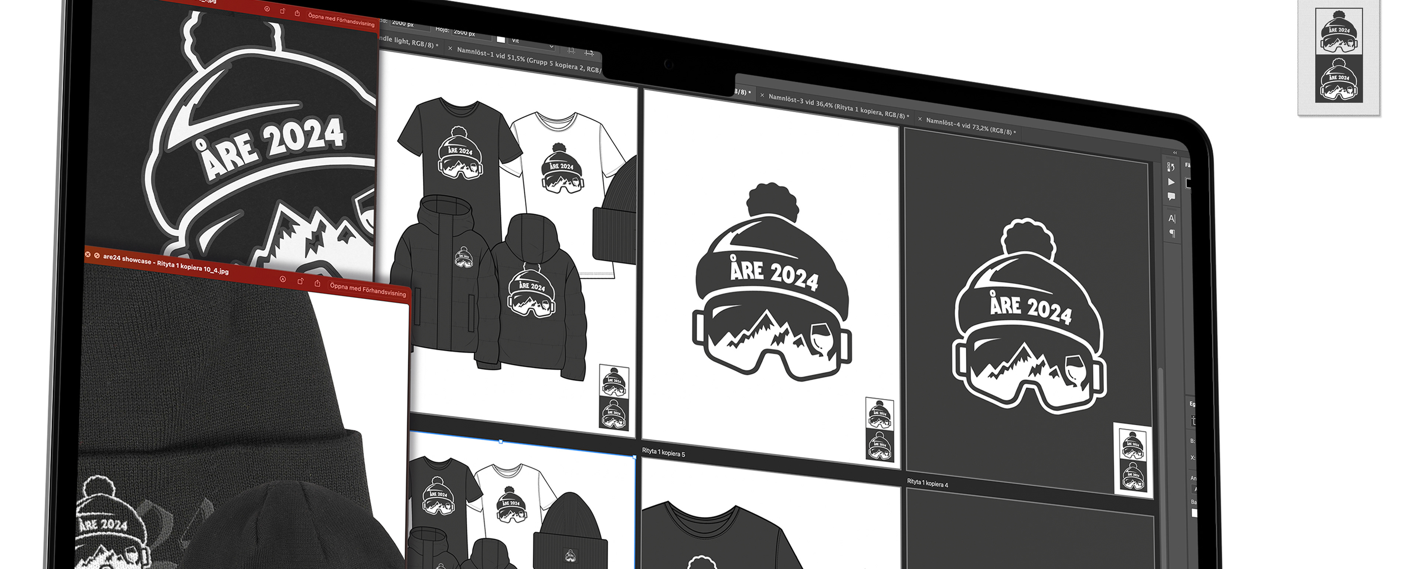Close the Namnlöst-1 document tab
The height and width of the screenshot is (569, 1419).
tap(450, 49)
